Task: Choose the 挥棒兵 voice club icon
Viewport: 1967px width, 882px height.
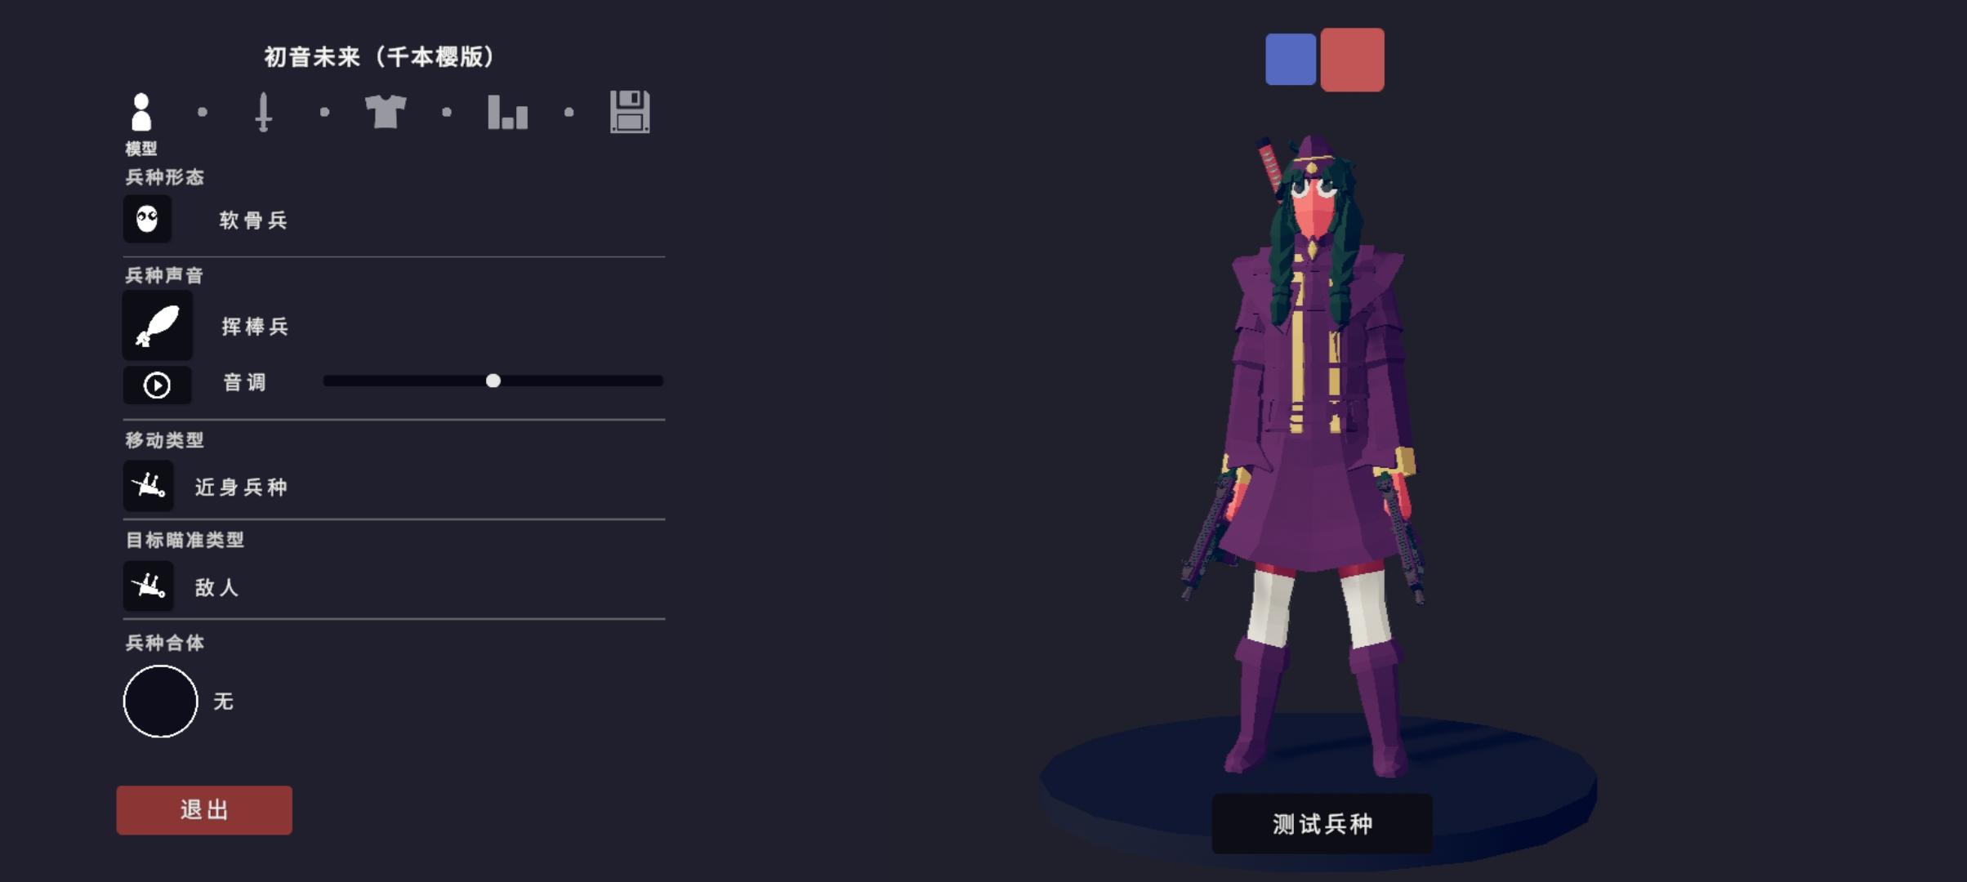Action: (x=158, y=326)
